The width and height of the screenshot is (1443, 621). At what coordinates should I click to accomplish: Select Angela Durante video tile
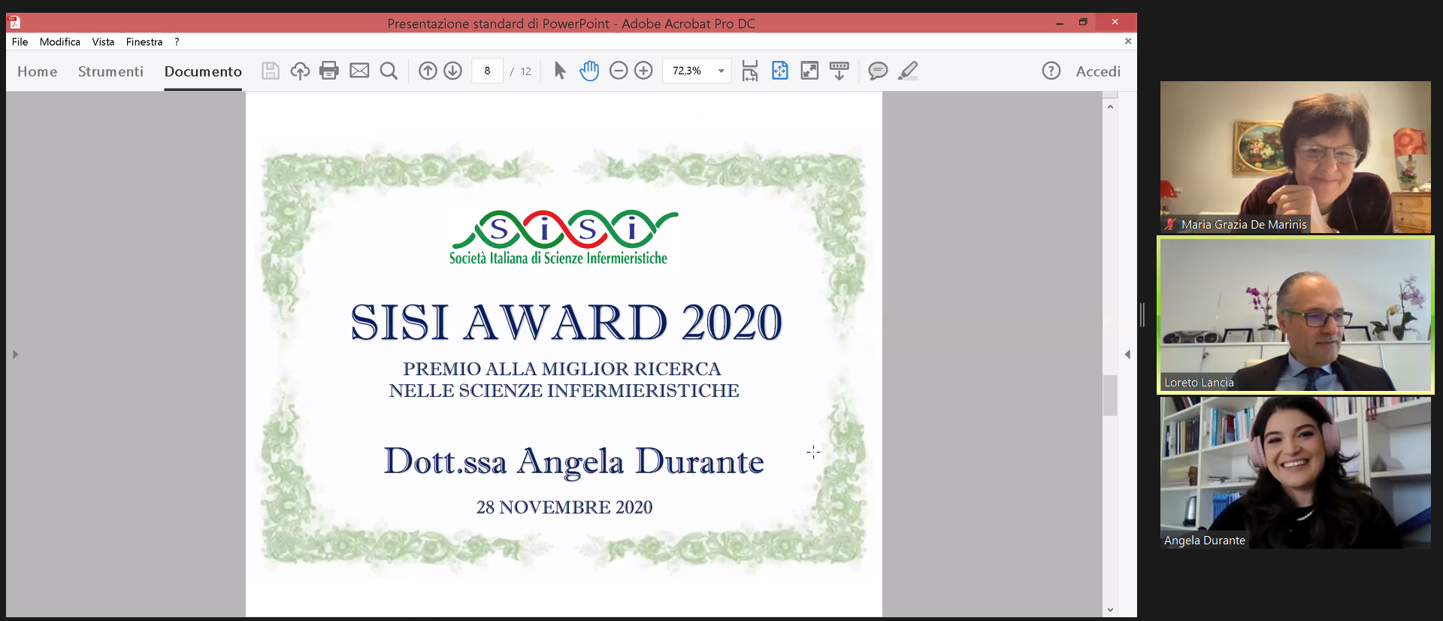coord(1296,473)
